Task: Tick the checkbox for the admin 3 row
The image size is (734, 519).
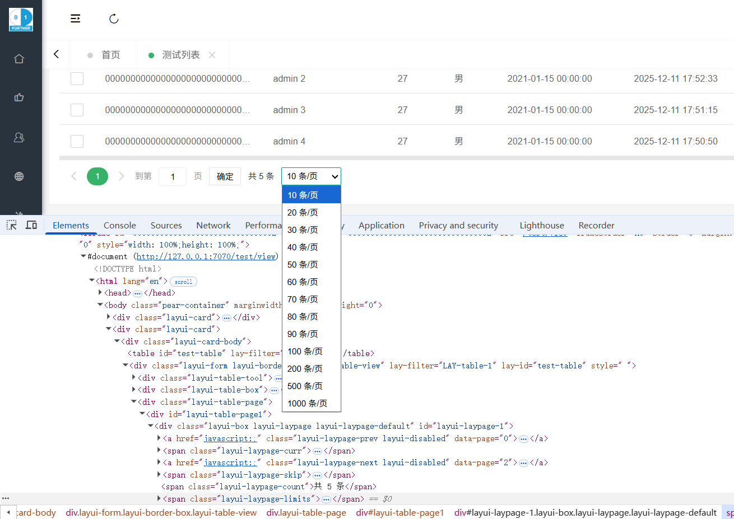Action: (77, 110)
